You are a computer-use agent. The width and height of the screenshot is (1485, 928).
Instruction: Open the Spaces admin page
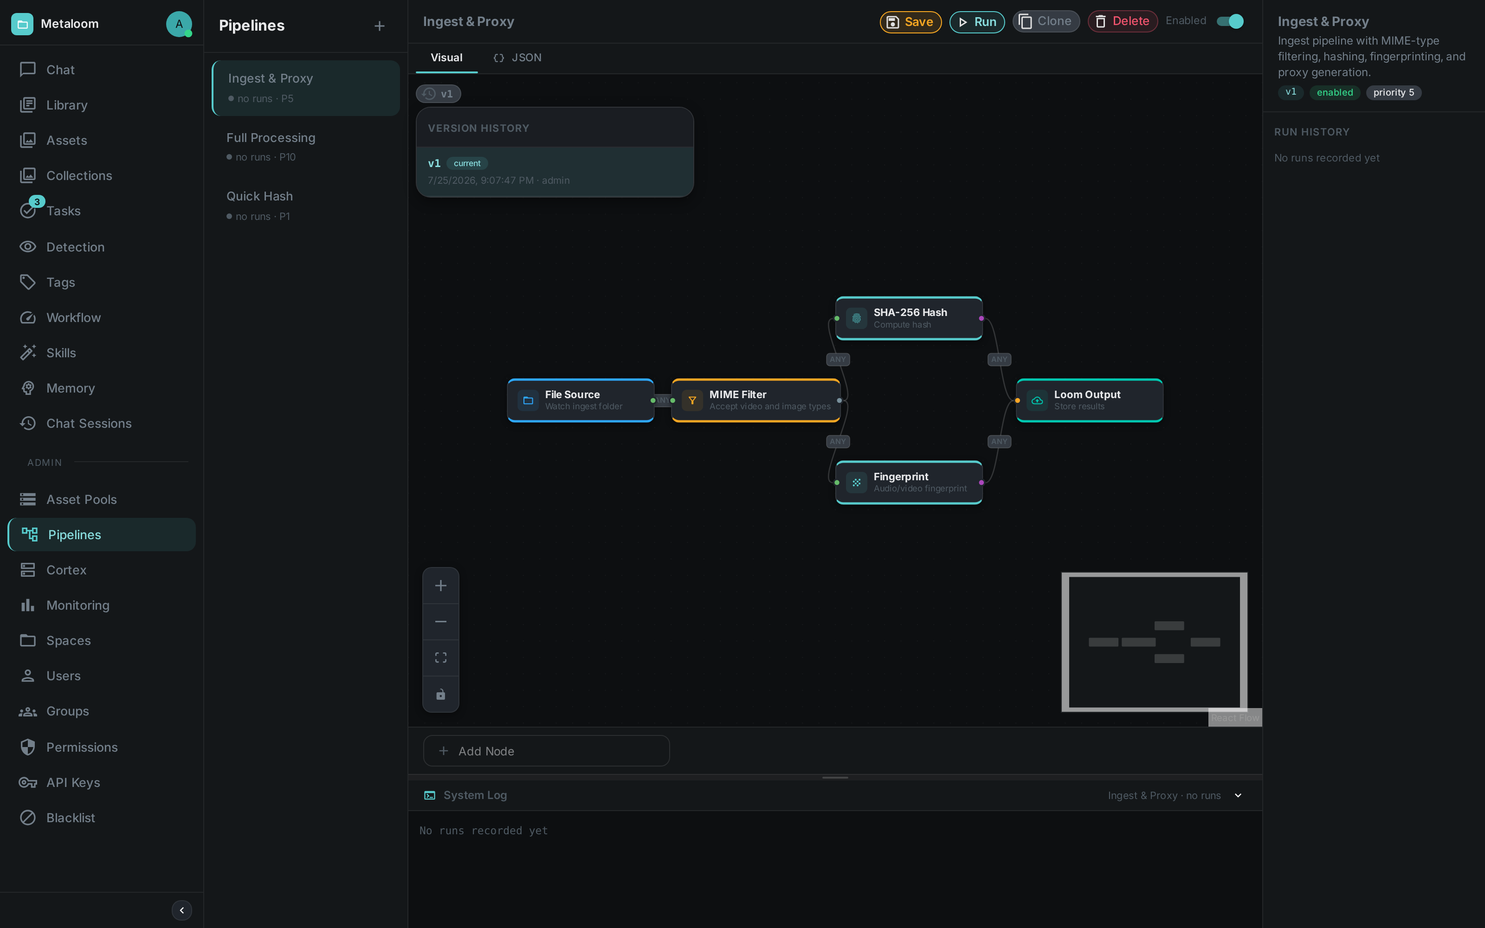coord(101,641)
